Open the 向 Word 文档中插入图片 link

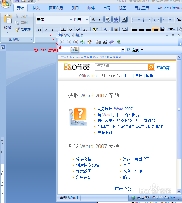coord(118,115)
